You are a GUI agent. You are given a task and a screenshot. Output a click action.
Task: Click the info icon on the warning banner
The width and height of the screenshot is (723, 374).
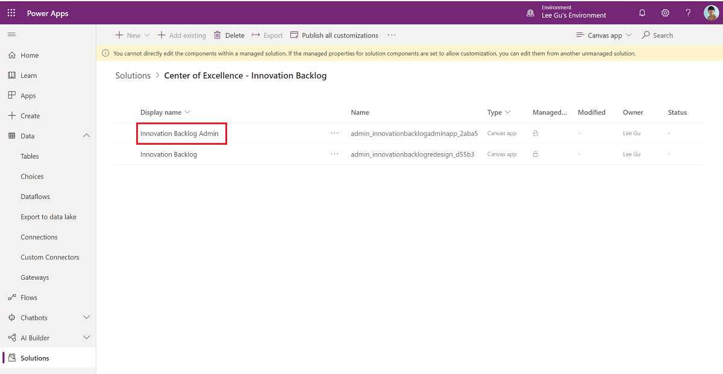tap(105, 52)
